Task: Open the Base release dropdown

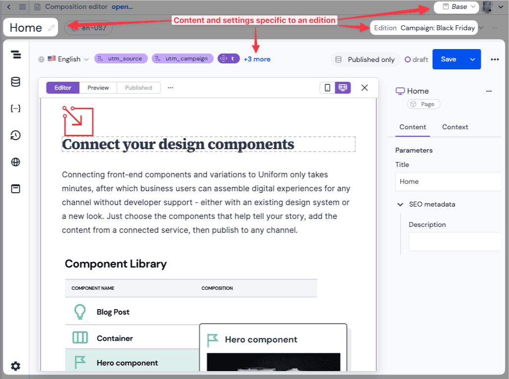Action: pos(456,7)
